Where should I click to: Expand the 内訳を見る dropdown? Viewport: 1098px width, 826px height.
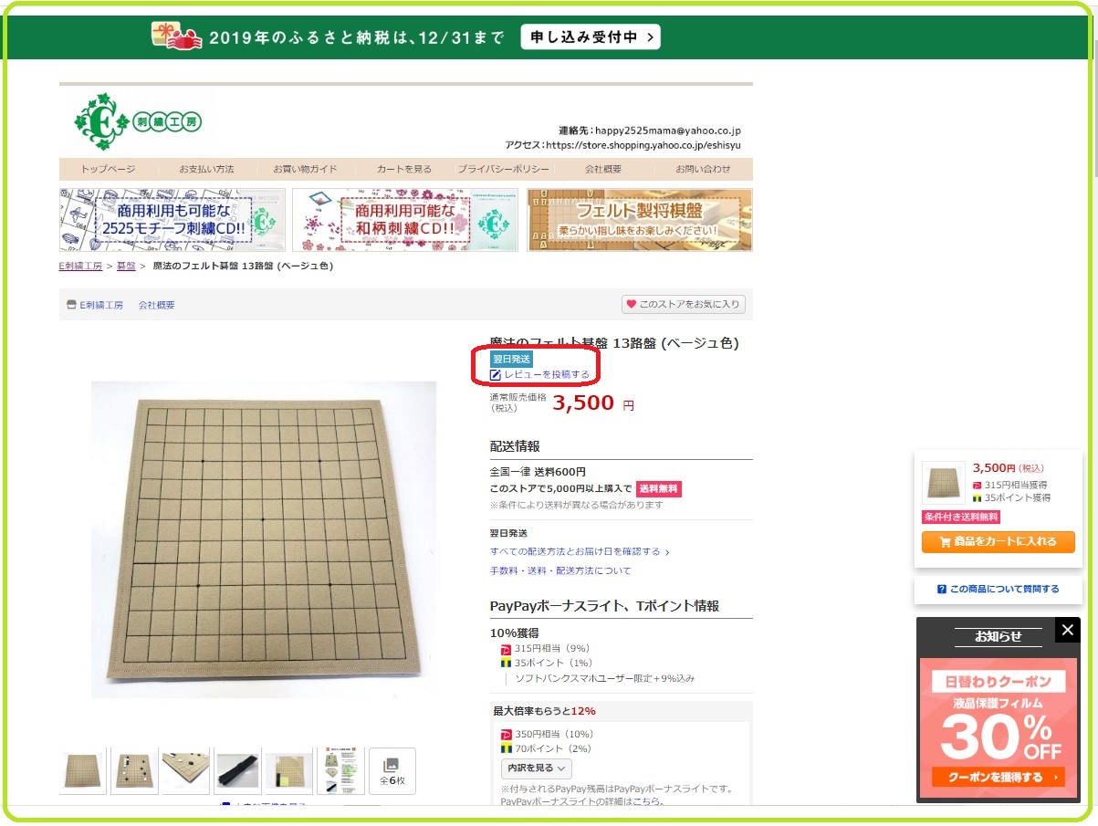(537, 768)
